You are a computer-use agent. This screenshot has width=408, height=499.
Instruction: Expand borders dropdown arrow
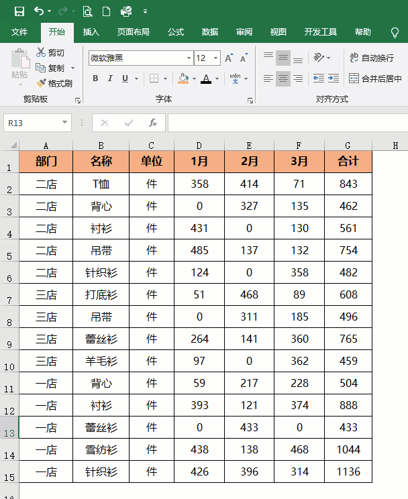165,78
